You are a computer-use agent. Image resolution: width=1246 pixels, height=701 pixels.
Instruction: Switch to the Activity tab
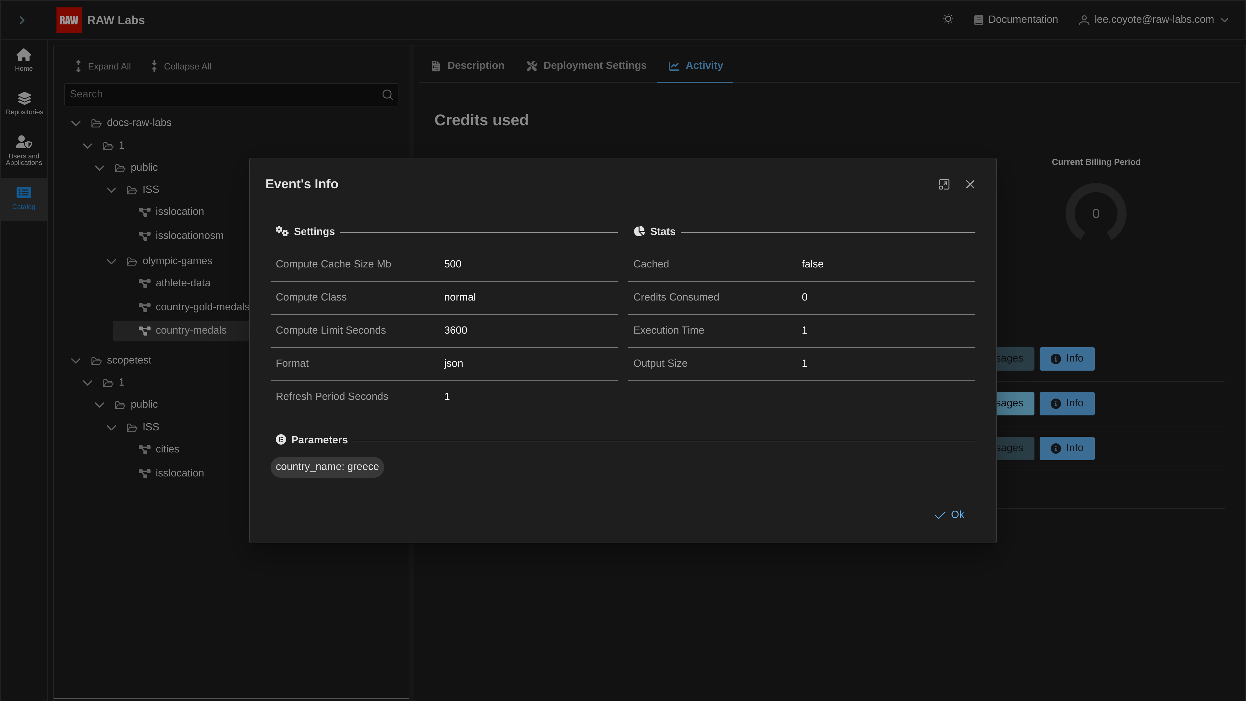(x=696, y=66)
